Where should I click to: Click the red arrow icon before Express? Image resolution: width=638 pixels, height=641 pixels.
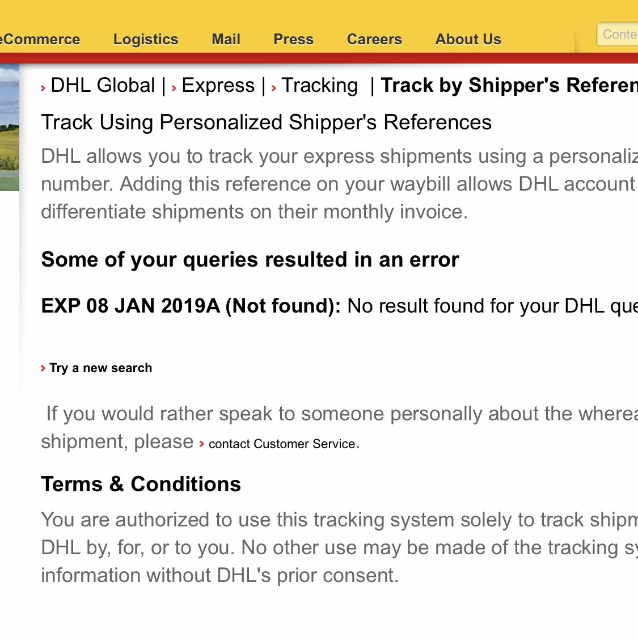(x=174, y=88)
